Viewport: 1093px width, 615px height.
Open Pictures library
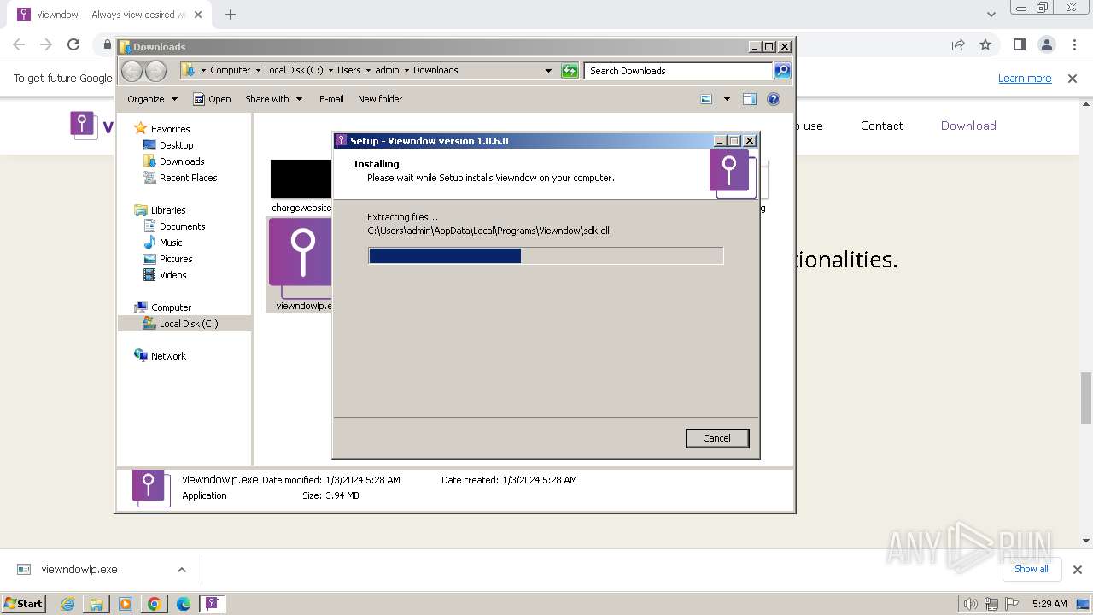coord(176,259)
